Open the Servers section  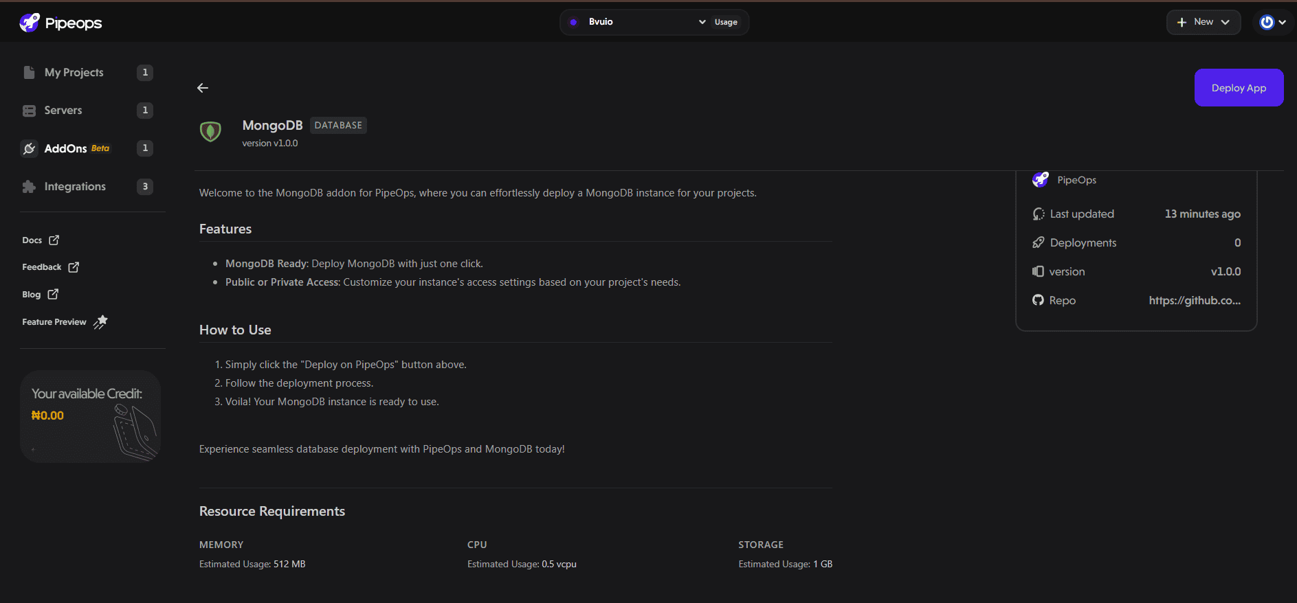[x=63, y=110]
